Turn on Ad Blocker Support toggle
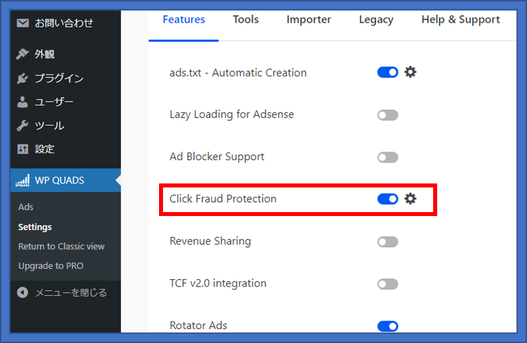This screenshot has width=527, height=343. click(388, 158)
